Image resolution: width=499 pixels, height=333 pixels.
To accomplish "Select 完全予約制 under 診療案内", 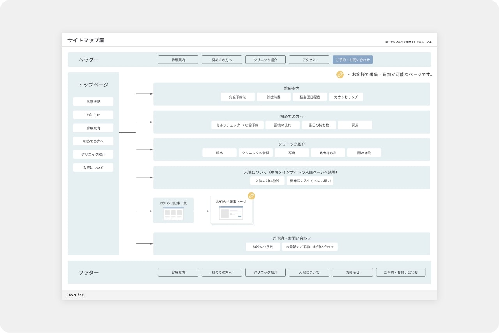I will [x=238, y=97].
